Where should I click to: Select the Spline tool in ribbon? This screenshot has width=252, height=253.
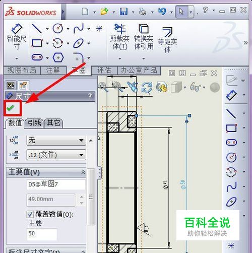tap(79, 29)
